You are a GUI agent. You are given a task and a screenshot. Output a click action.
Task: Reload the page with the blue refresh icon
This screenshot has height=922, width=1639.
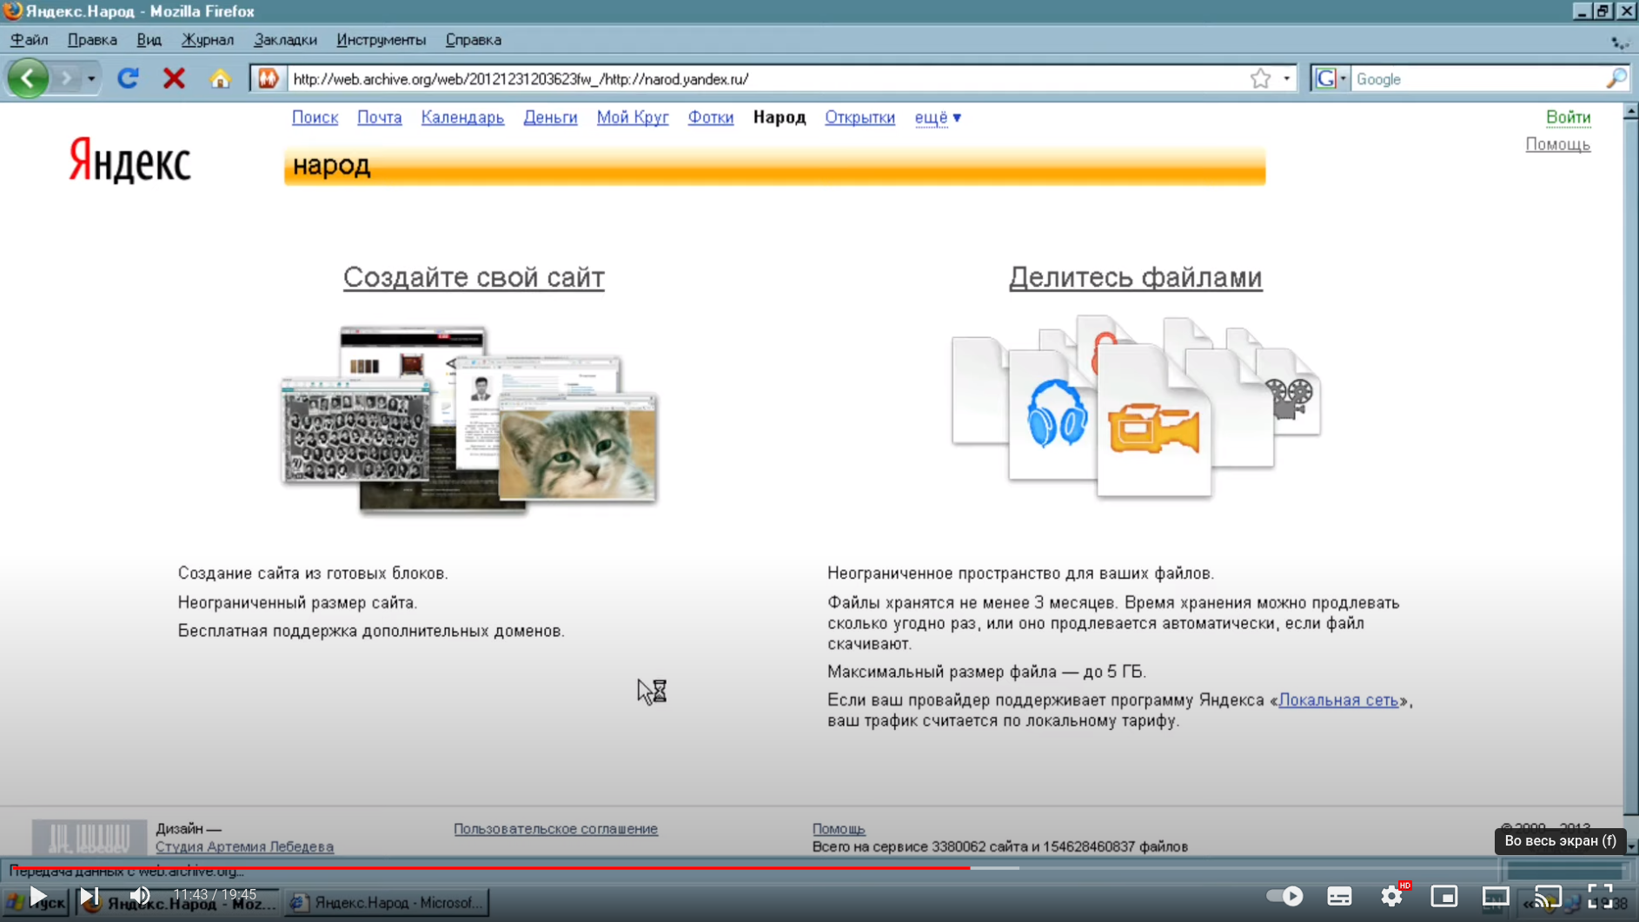(129, 78)
